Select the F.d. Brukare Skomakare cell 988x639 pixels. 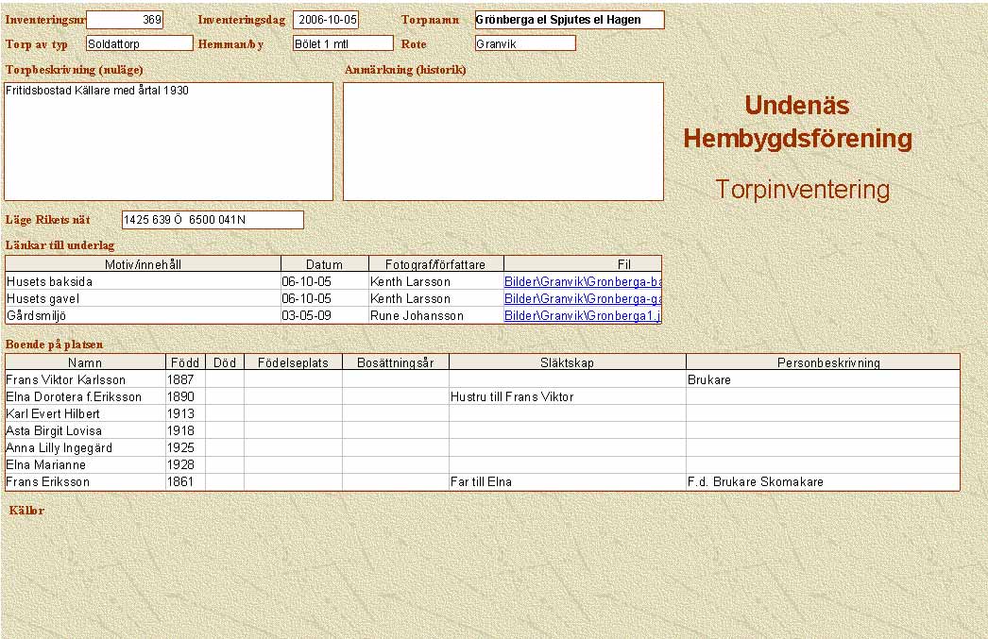[x=822, y=481]
